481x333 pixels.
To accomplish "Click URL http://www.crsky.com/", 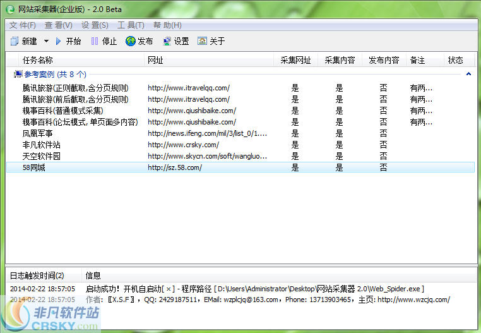I will [183, 145].
